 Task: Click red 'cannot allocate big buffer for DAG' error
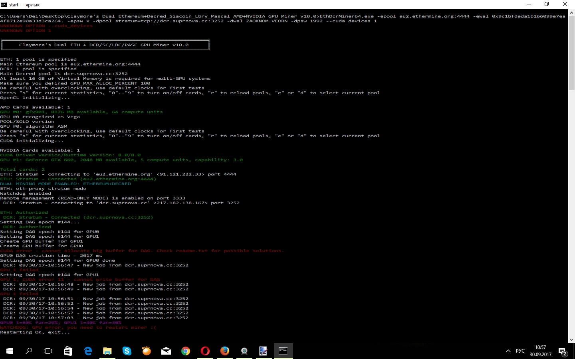point(142,251)
